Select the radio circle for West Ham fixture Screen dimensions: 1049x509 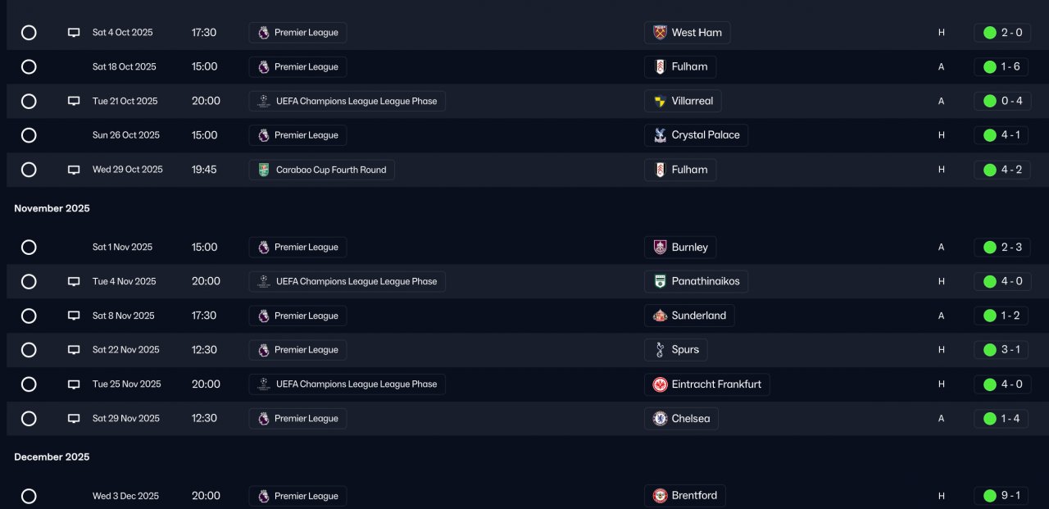(29, 33)
